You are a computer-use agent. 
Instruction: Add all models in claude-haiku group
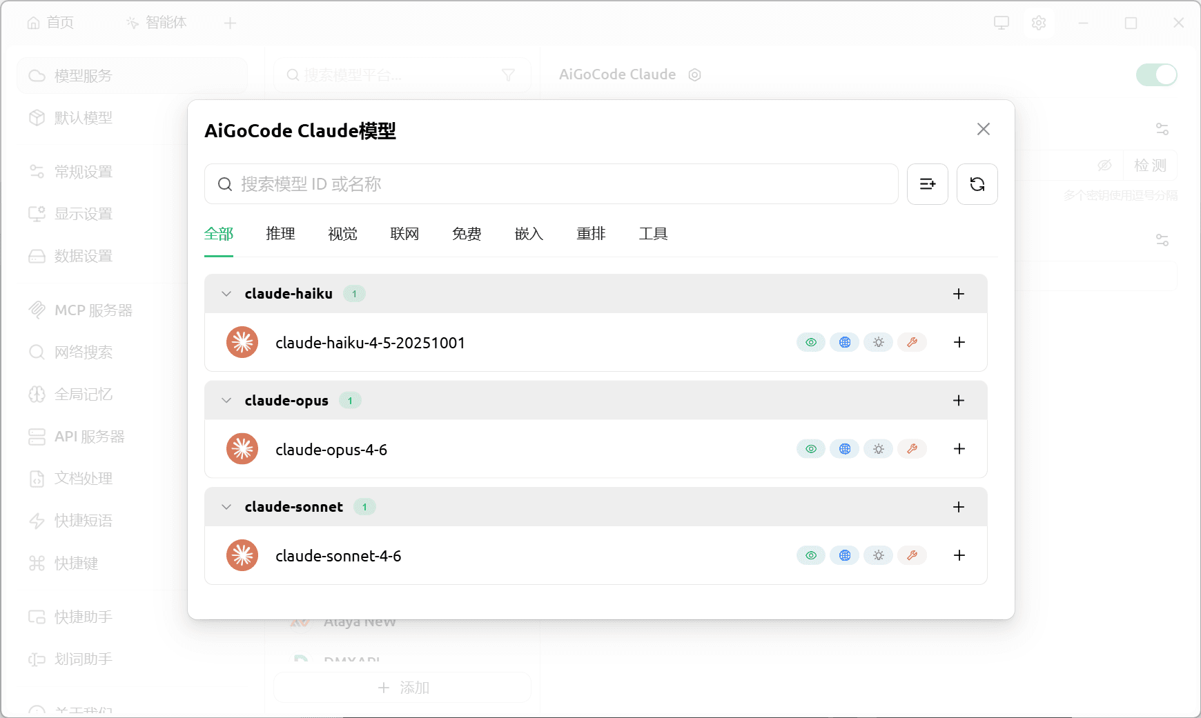959,294
